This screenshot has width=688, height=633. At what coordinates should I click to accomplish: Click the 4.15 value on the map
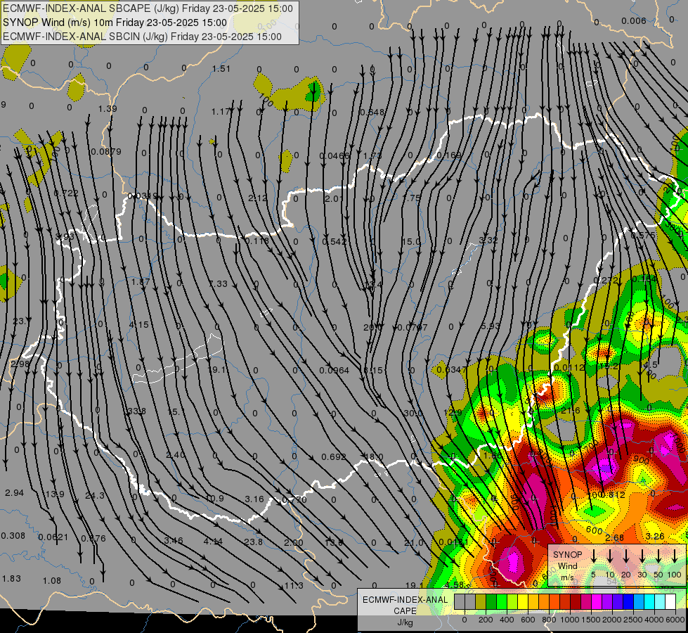pyautogui.click(x=139, y=325)
